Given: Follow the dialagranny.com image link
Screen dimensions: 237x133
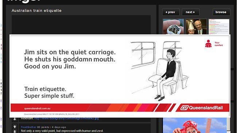Looking at the screenshot, I should coord(66,118).
